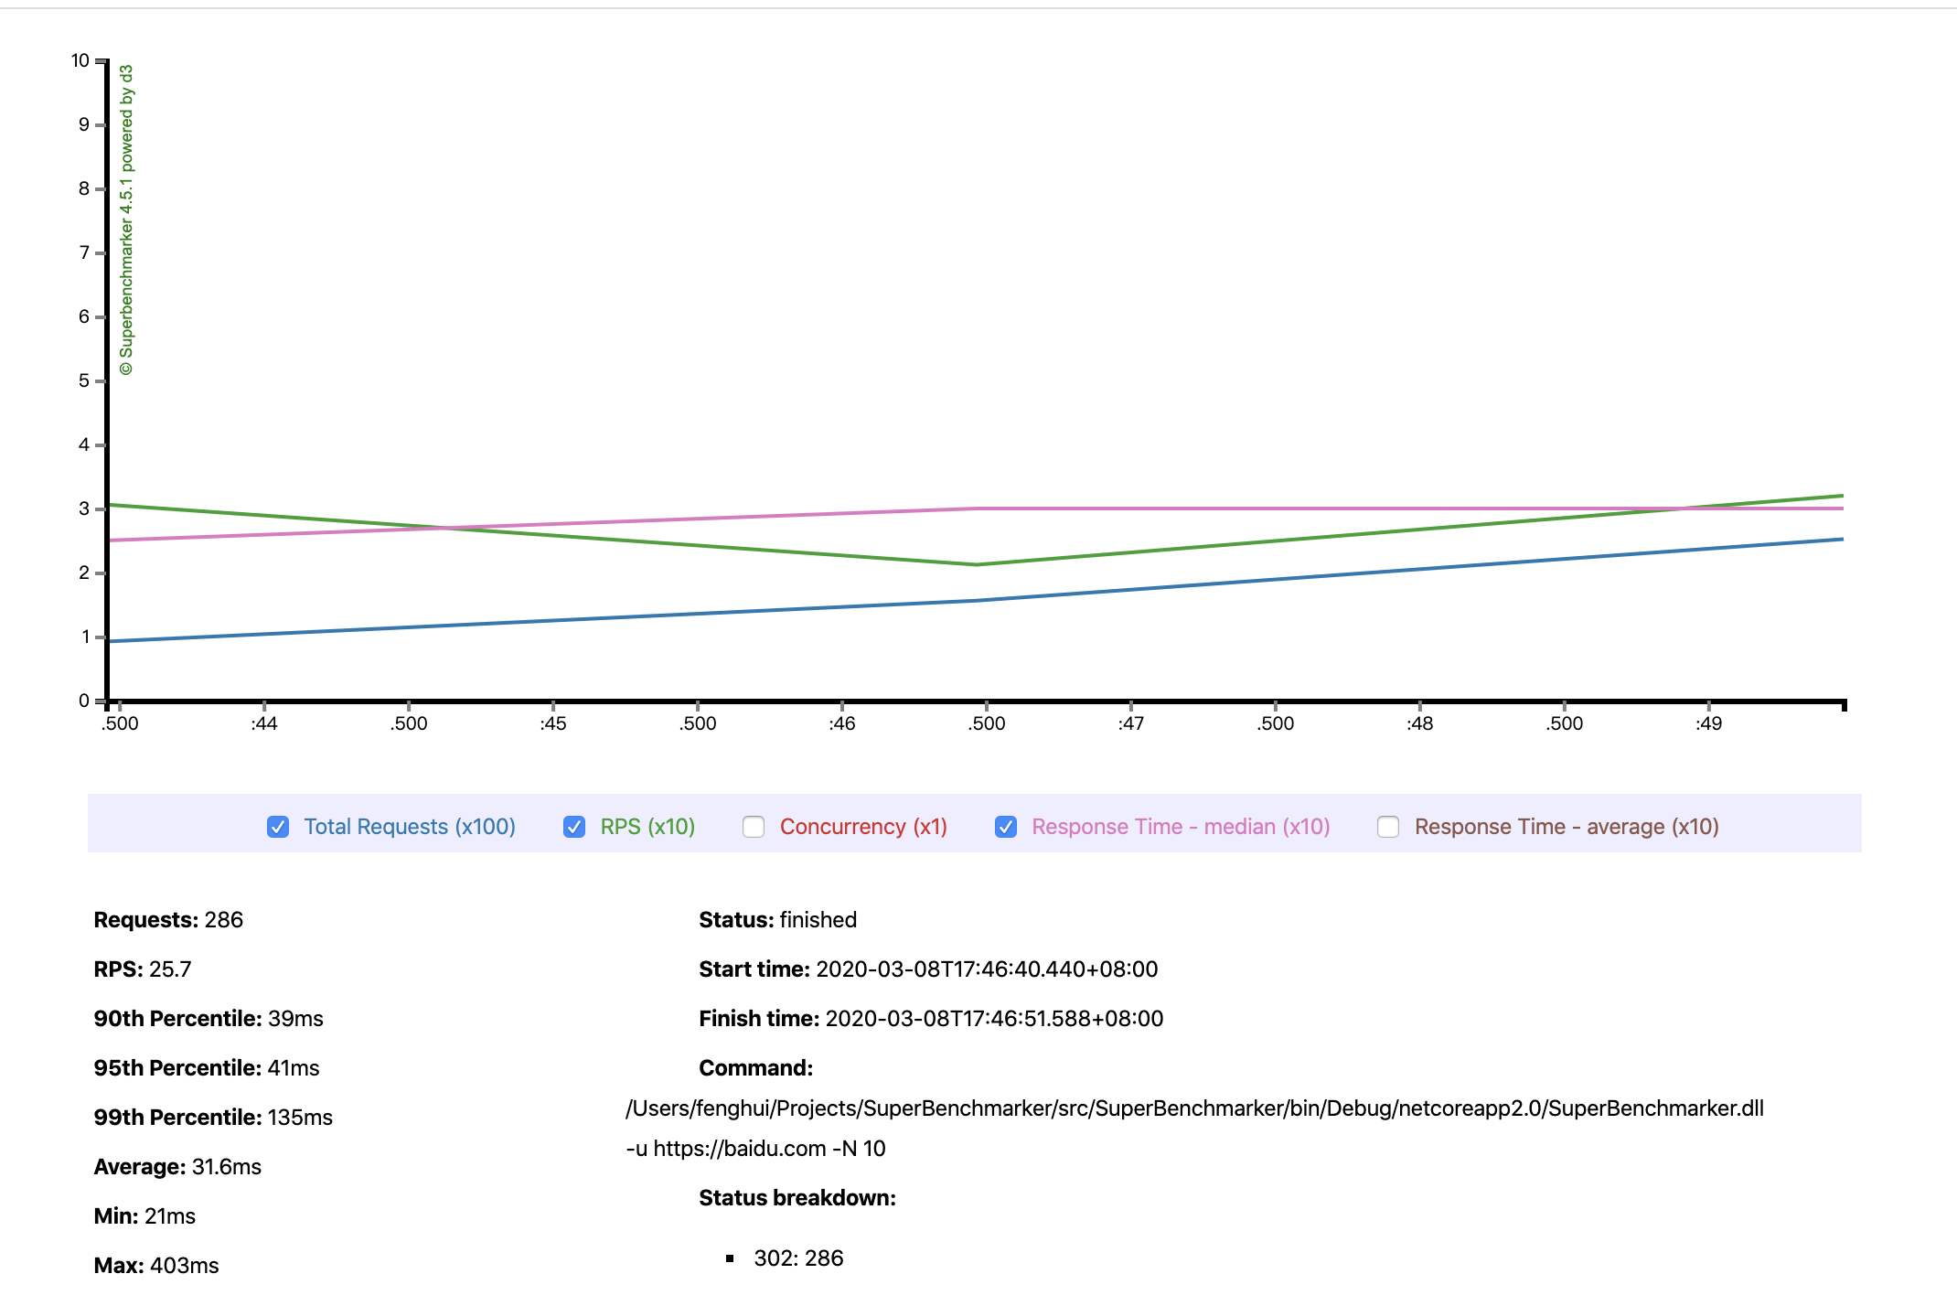Disable the Response Time - median checkbox
The image size is (1957, 1306).
pos(1006,827)
